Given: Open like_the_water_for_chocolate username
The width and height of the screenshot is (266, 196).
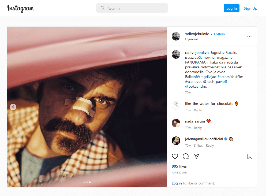Looking at the screenshot, I should pyautogui.click(x=209, y=103).
